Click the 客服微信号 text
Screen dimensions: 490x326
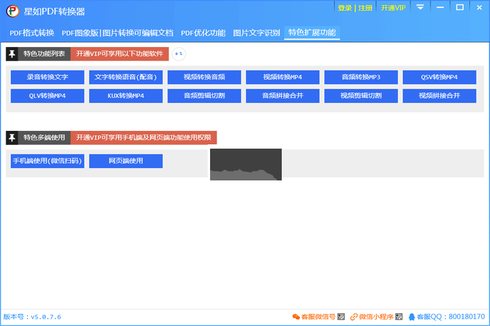pos(318,317)
